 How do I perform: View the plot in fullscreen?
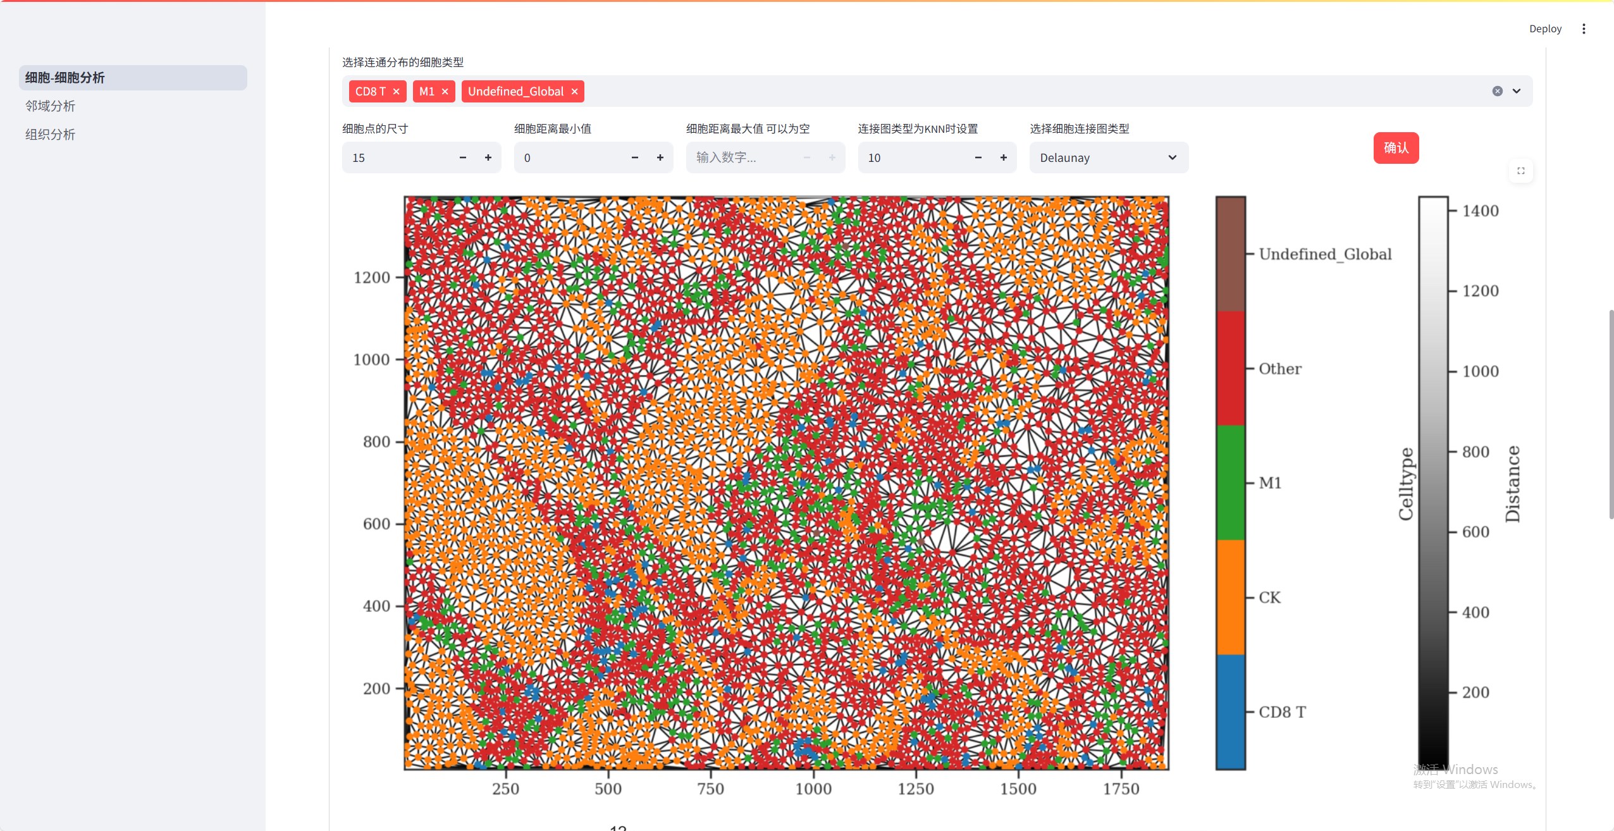[x=1521, y=171]
